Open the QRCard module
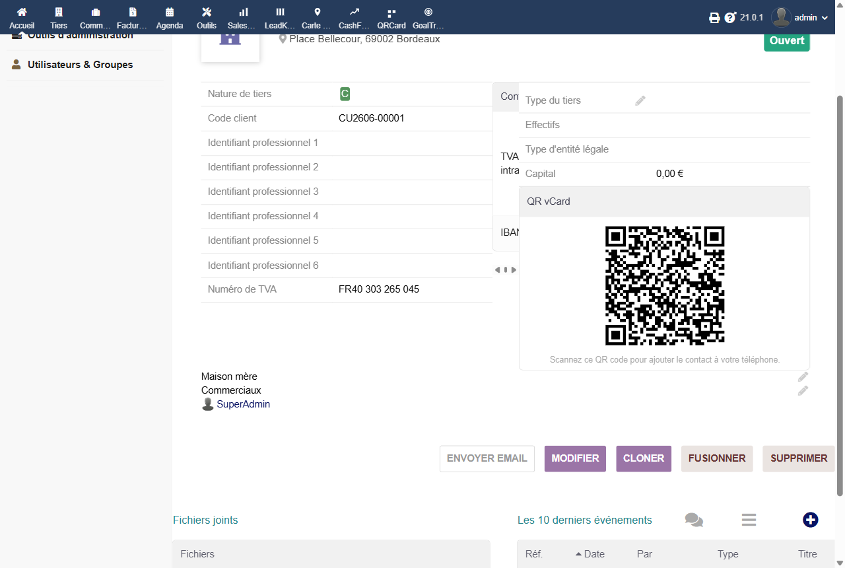Image resolution: width=845 pixels, height=568 pixels. pos(391,17)
